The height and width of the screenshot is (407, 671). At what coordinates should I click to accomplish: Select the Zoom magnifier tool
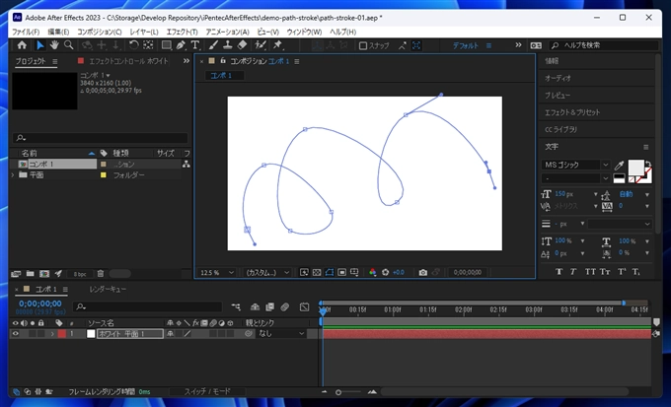click(69, 45)
